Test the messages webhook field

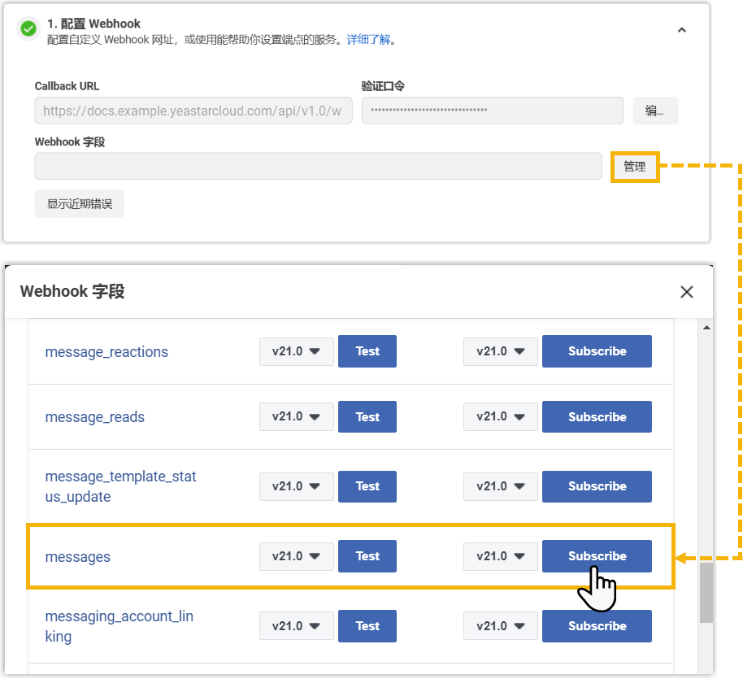coord(367,556)
